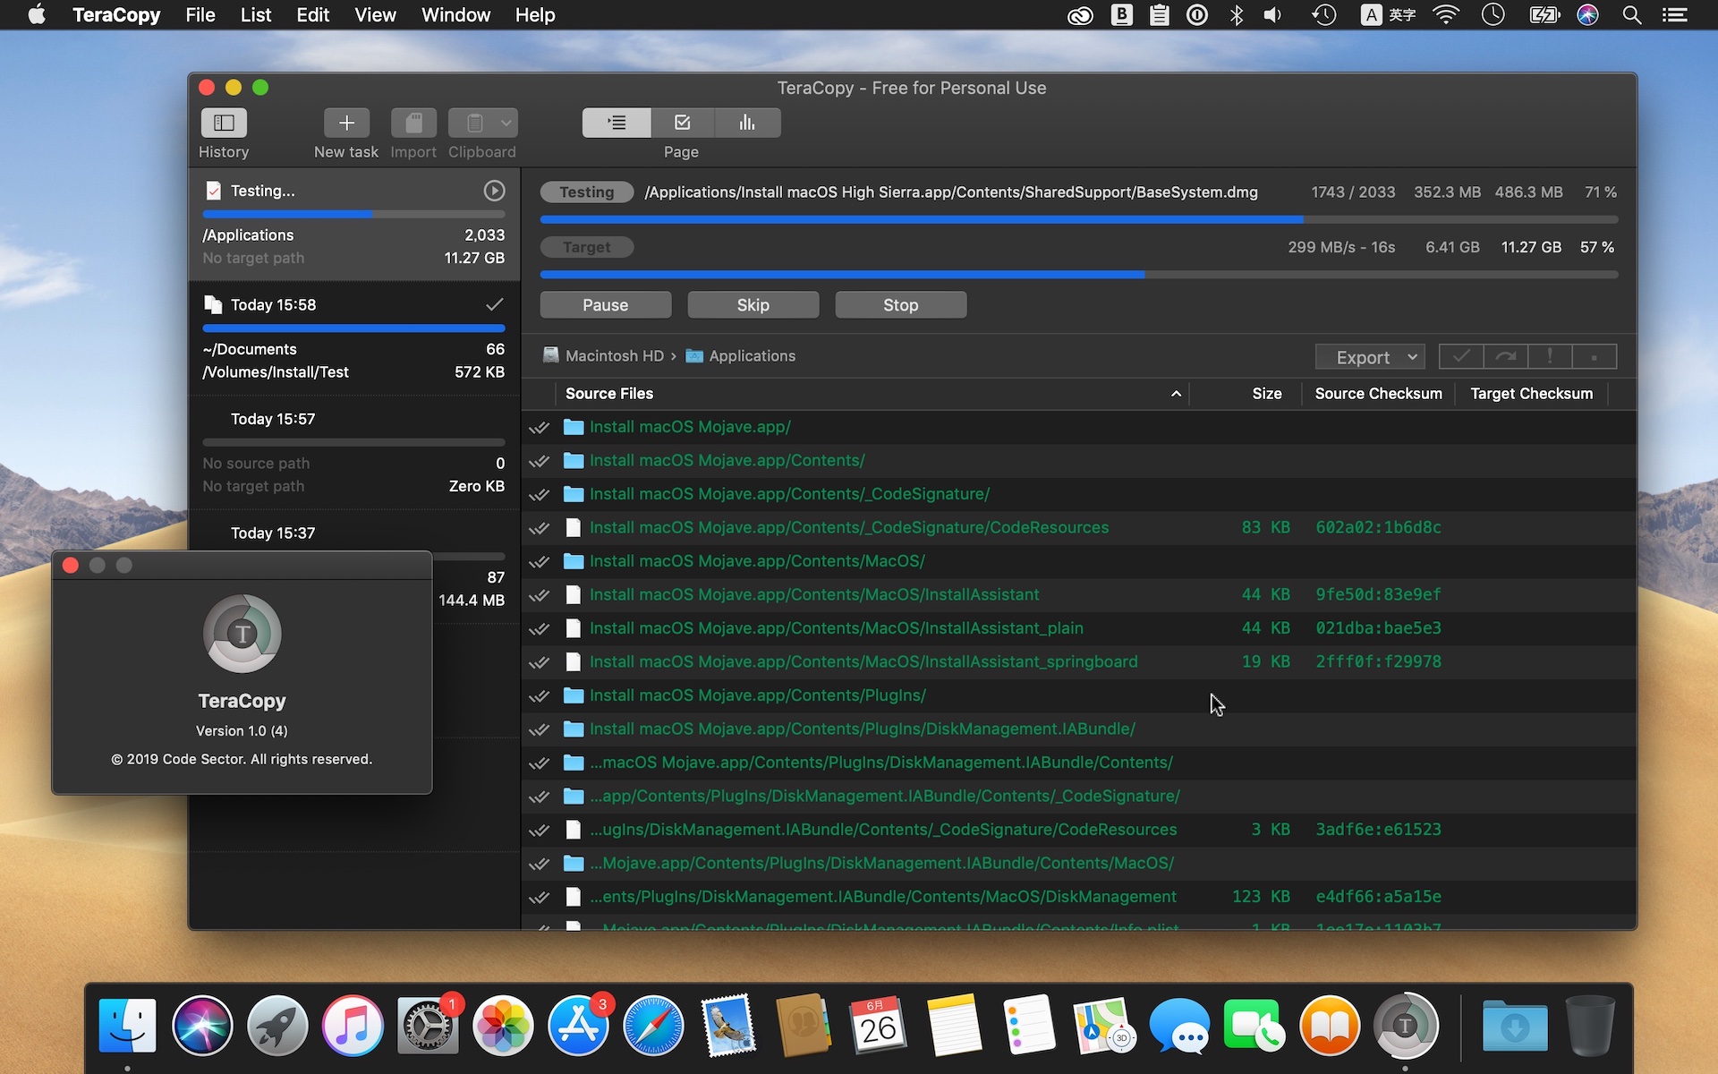Switch to statistics chart page view

click(x=747, y=123)
